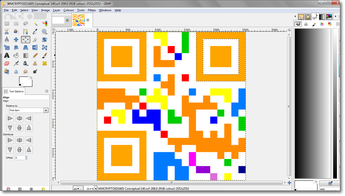
Task: Select the Pencil tool
Action: point(35,55)
